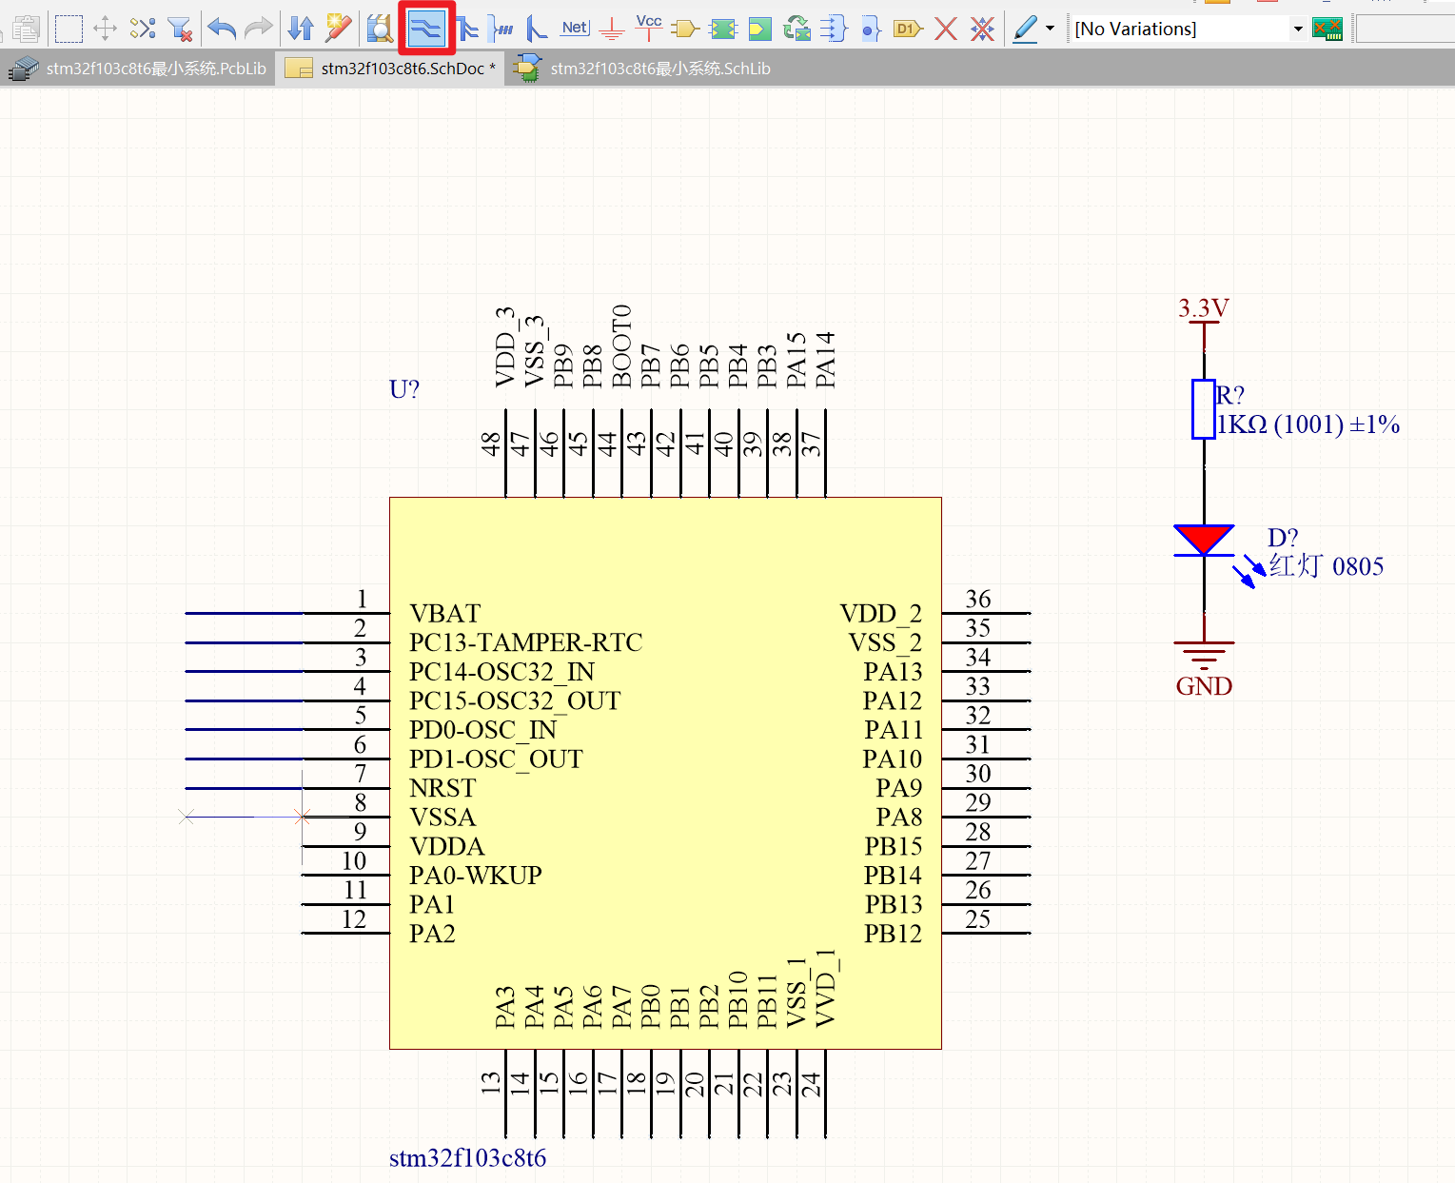This screenshot has height=1183, width=1455.
Task: Click the PA13 pin label
Action: pyautogui.click(x=893, y=672)
